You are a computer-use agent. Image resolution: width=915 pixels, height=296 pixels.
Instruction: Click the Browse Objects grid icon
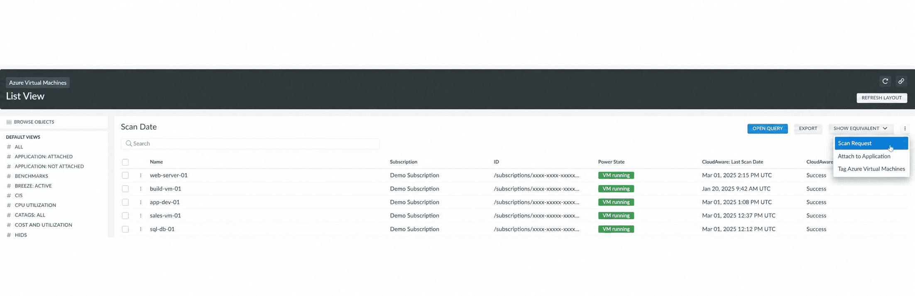[x=9, y=122]
